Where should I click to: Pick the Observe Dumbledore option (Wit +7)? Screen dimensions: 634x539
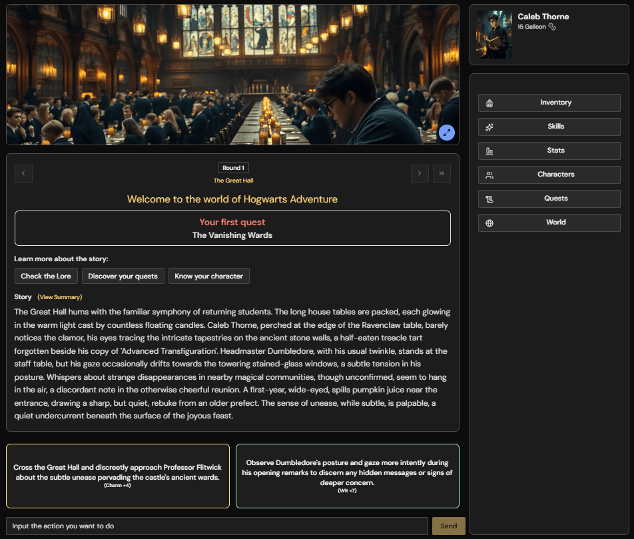click(347, 476)
